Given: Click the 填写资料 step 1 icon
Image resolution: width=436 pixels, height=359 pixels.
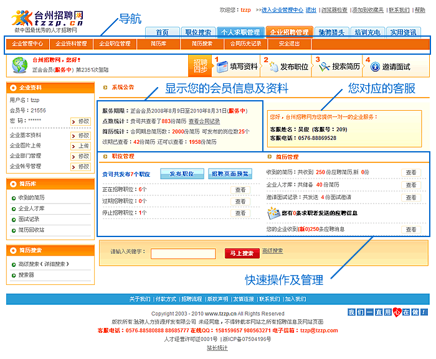Looking at the screenshot, I should (x=222, y=67).
